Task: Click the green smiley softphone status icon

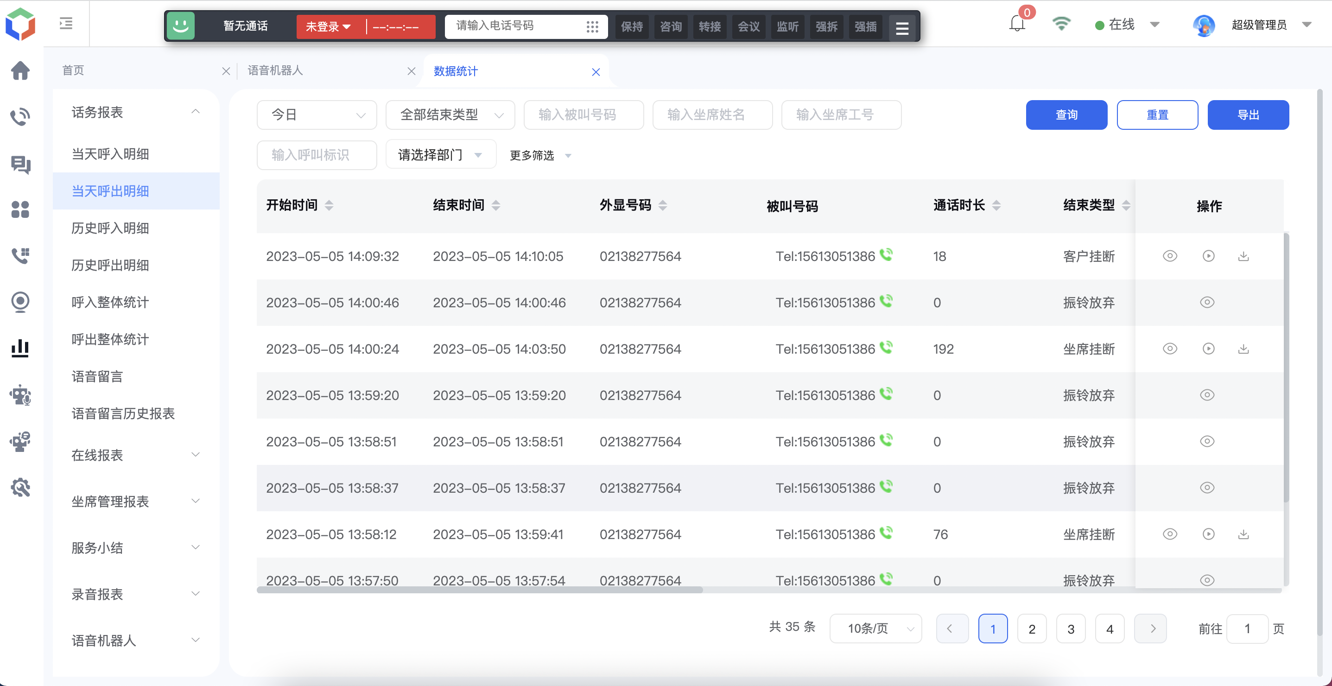Action: coord(180,25)
